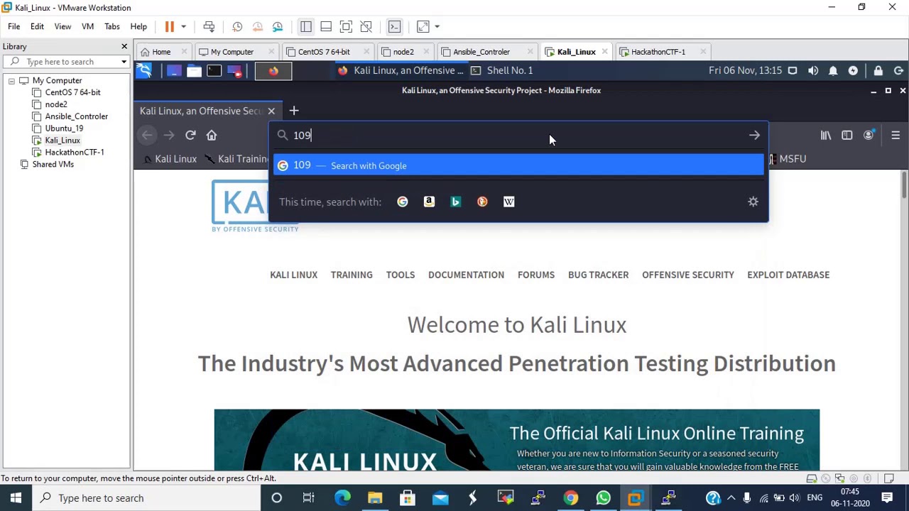
Task: Open the VM menu
Action: click(87, 26)
